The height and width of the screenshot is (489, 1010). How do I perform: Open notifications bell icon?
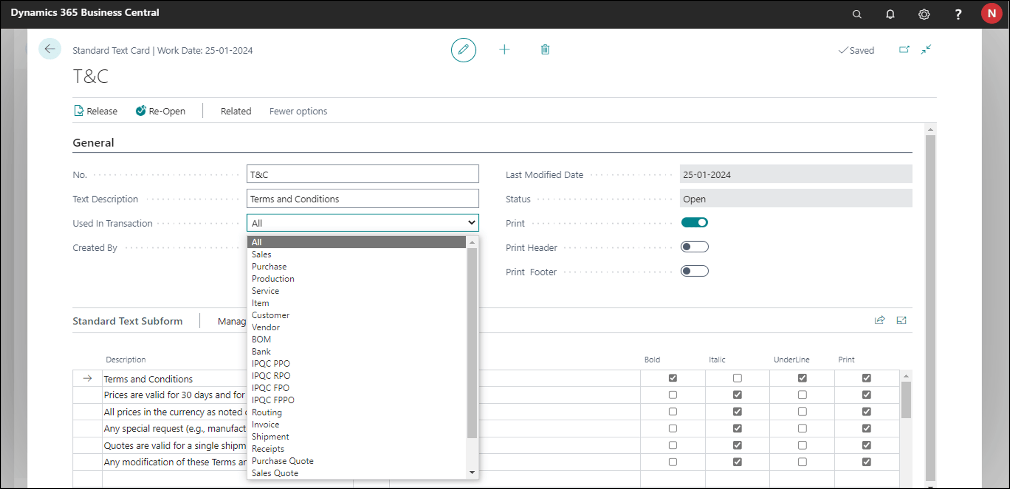[x=890, y=14]
